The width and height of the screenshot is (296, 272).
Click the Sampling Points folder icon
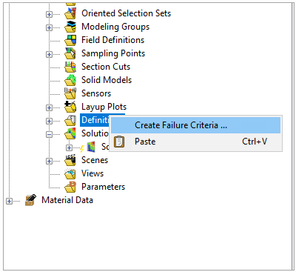click(x=70, y=53)
